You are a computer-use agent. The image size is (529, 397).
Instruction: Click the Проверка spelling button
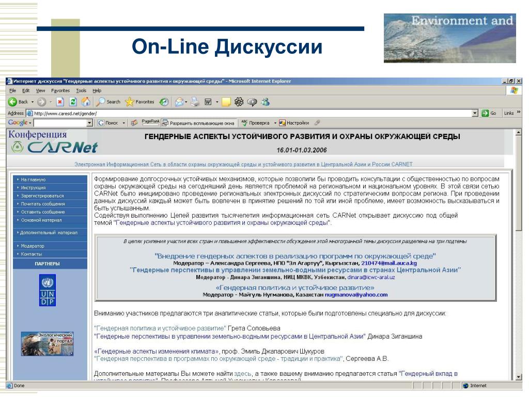tap(255, 123)
